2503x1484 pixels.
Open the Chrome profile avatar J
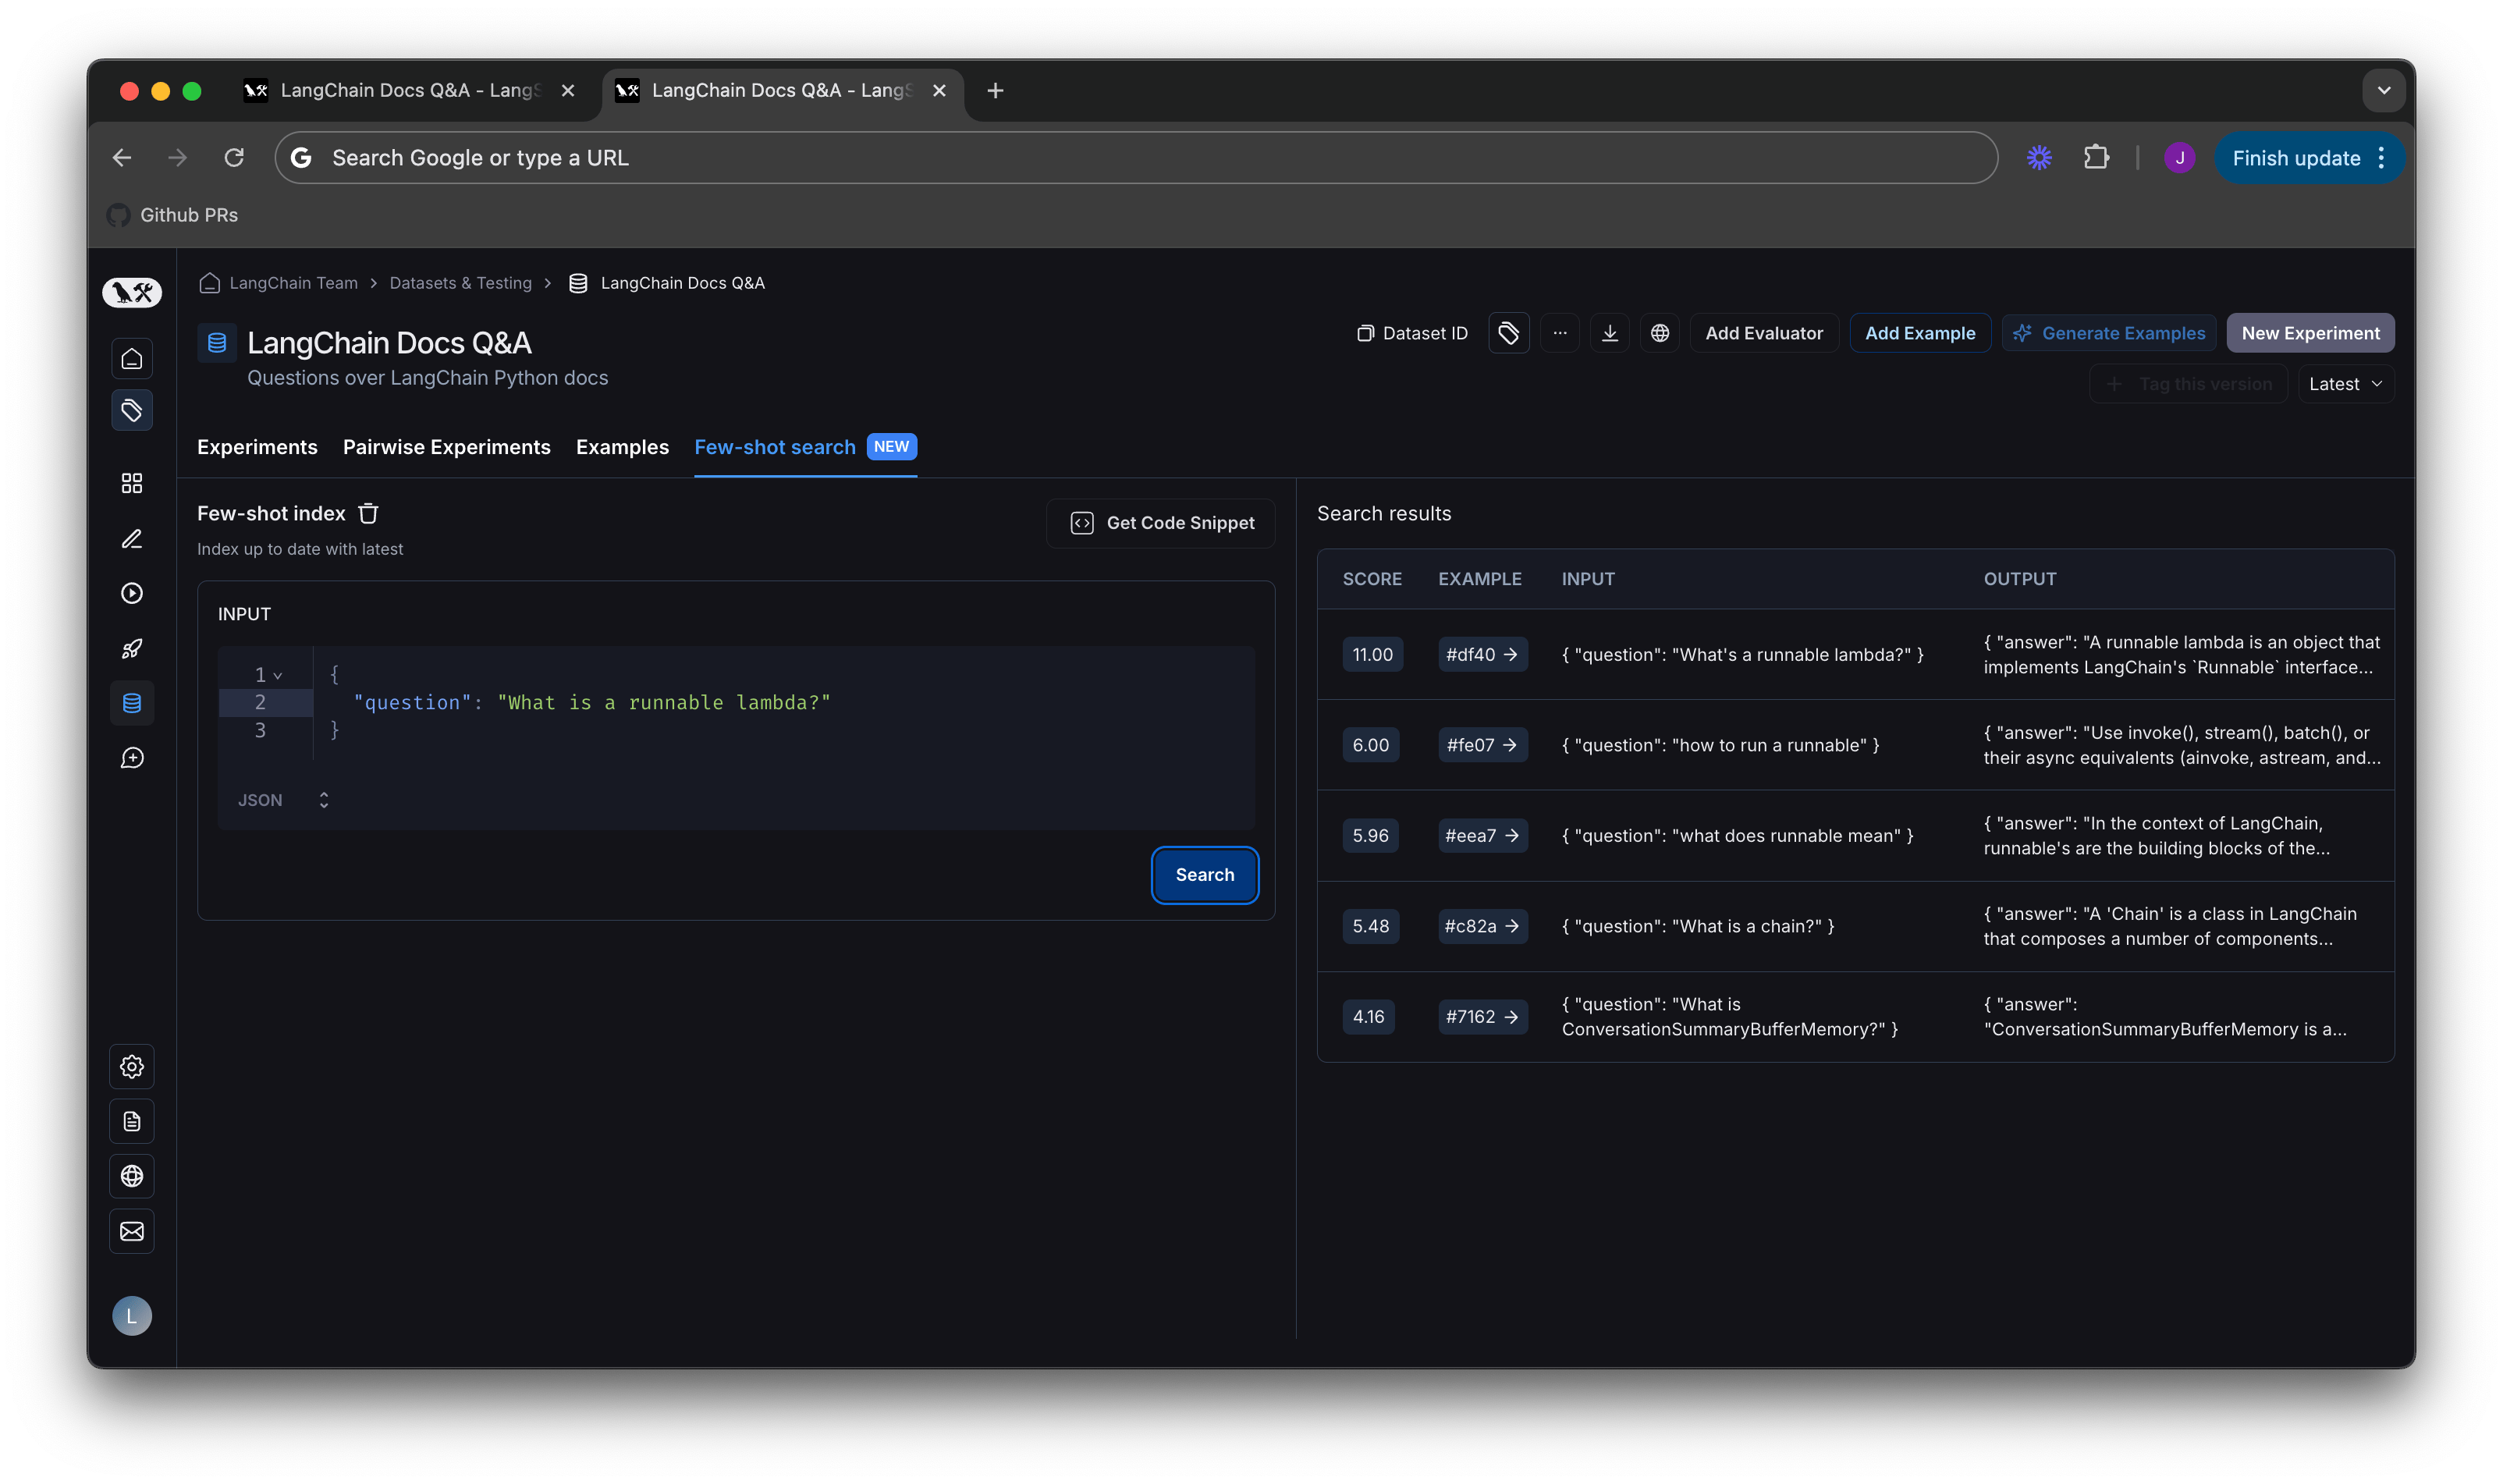pos(2179,158)
